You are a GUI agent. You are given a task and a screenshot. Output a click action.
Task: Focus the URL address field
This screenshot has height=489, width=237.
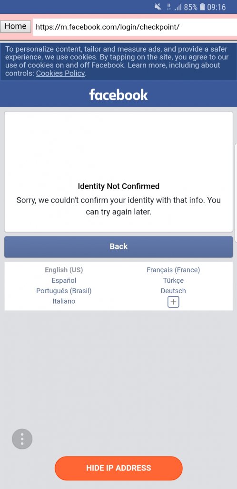click(135, 27)
